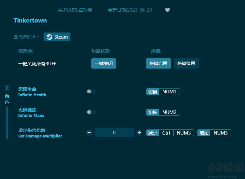Click the 选择游戏平台 label
Image resolution: width=245 pixels, height=179 pixels.
pos(26,37)
